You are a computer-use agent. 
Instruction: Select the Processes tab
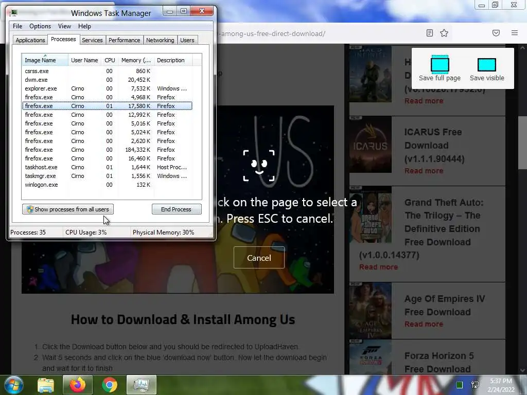(x=63, y=39)
